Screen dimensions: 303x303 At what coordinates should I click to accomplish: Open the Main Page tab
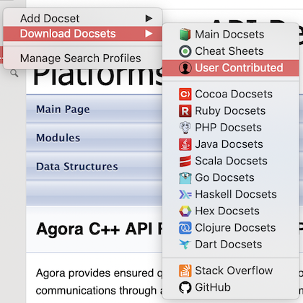(63, 110)
